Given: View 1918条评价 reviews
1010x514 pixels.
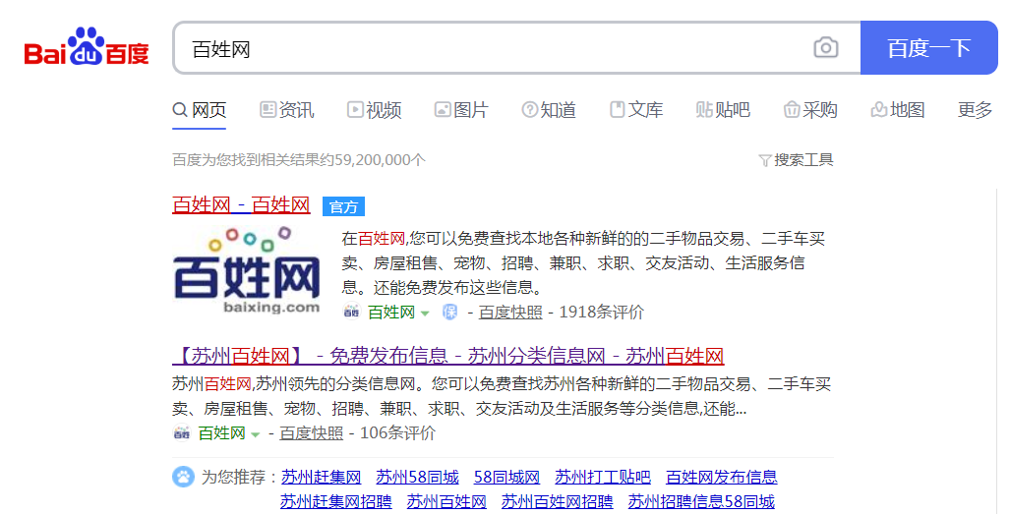Looking at the screenshot, I should point(601,313).
